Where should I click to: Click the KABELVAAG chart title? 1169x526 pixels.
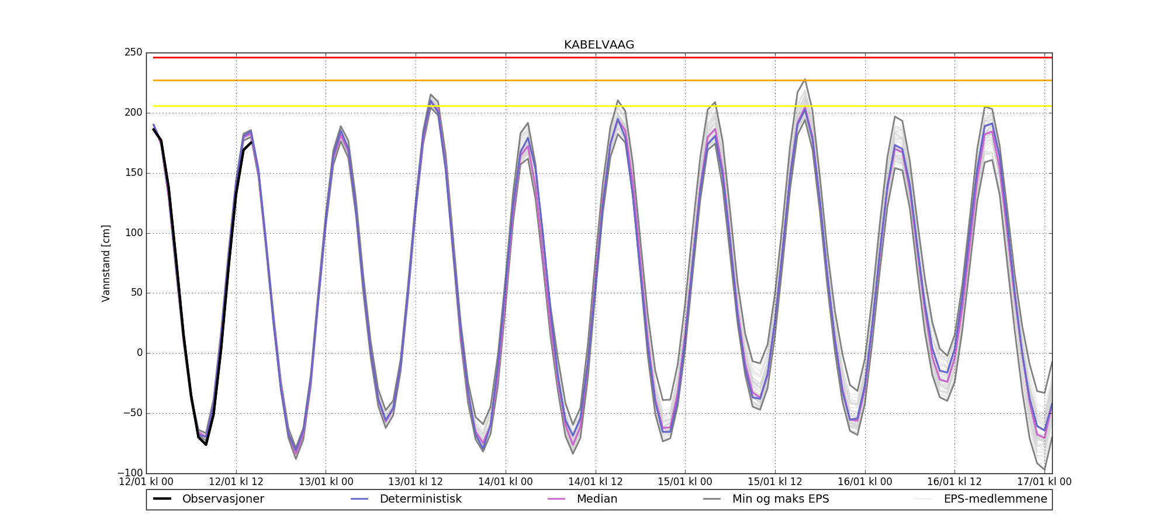tap(599, 45)
